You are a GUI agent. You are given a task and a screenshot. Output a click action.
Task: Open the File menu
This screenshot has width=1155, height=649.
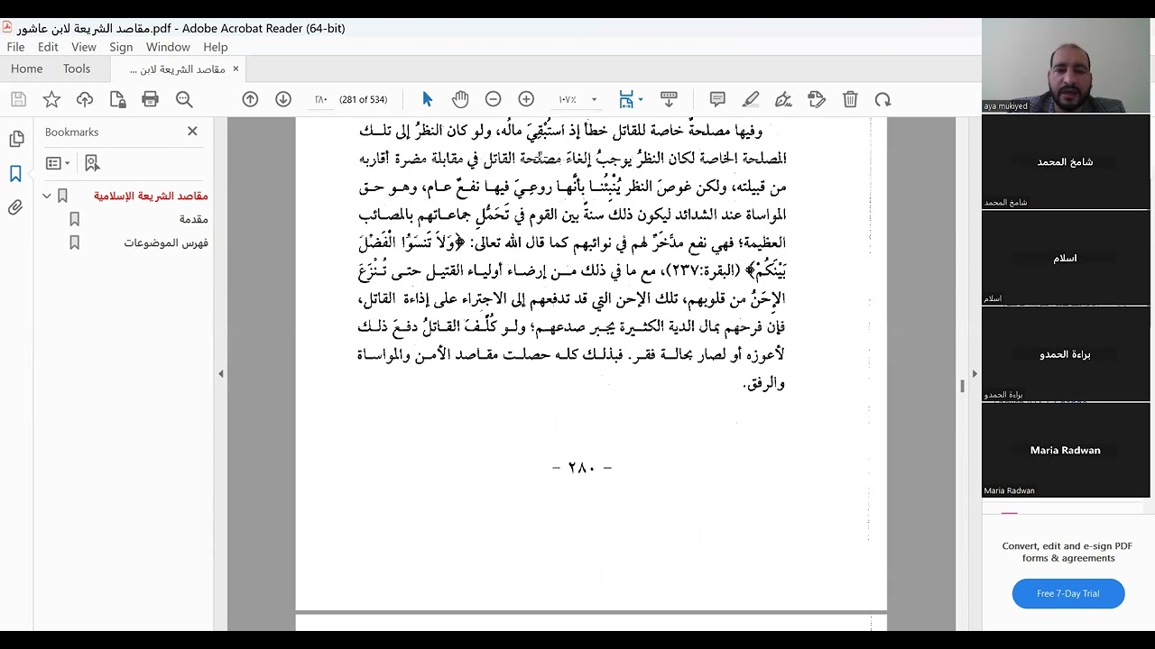[15, 47]
